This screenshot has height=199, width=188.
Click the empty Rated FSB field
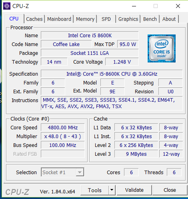click(63, 154)
